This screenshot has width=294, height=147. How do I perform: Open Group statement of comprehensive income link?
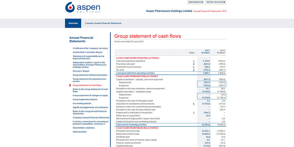pos(90,80)
